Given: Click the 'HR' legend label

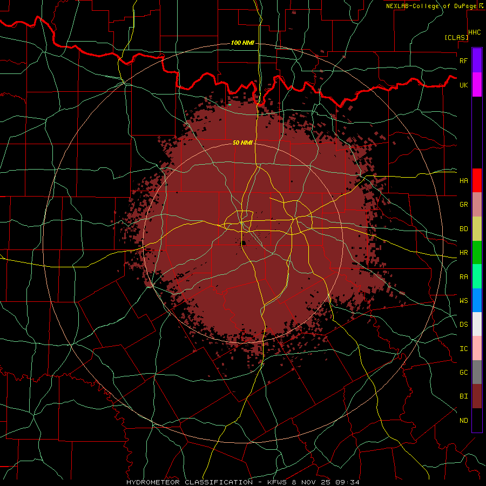Looking at the screenshot, I should pos(463,253).
